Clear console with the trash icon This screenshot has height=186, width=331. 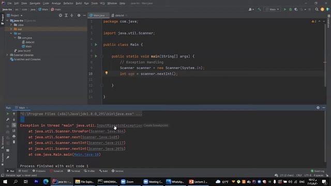[14, 142]
